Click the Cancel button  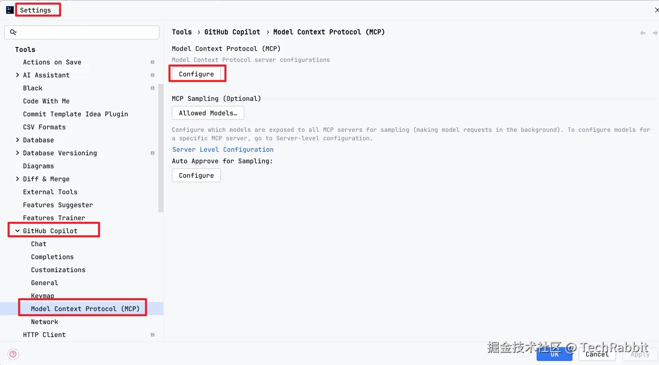click(597, 354)
